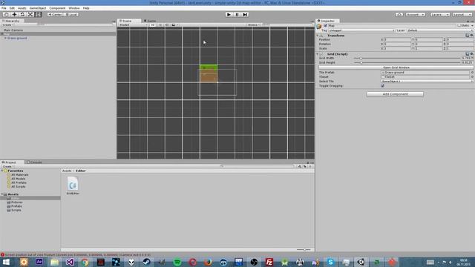Open the Help menu
Screen dimensions: 475x267
[x=86, y=8]
